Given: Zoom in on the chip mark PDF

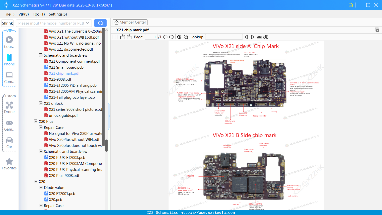Looking at the screenshot, I should pos(179,37).
